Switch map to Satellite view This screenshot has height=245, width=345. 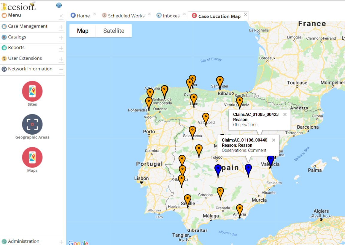pos(114,31)
